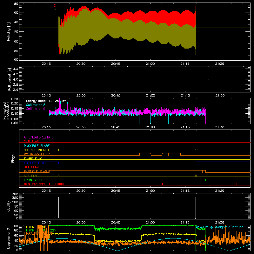
Task: Click the 'Pointing' vertical axis title
Action: pos(9,31)
